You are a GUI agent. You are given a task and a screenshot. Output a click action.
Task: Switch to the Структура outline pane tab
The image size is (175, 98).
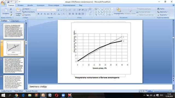pyautogui.click(x=15, y=21)
